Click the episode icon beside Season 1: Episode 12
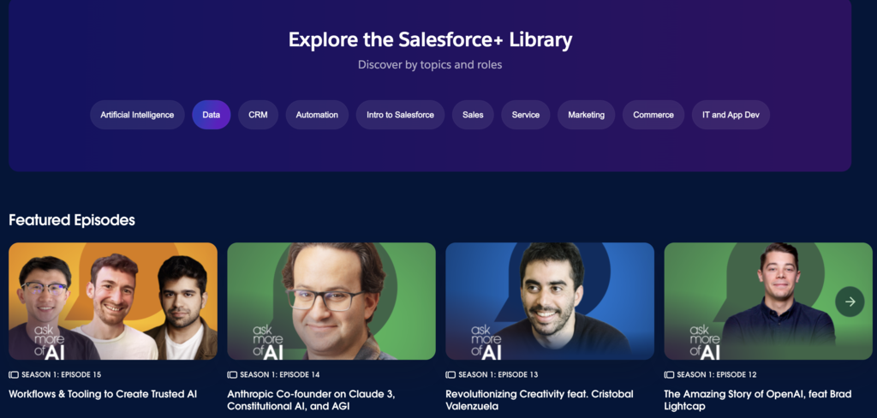 [669, 374]
